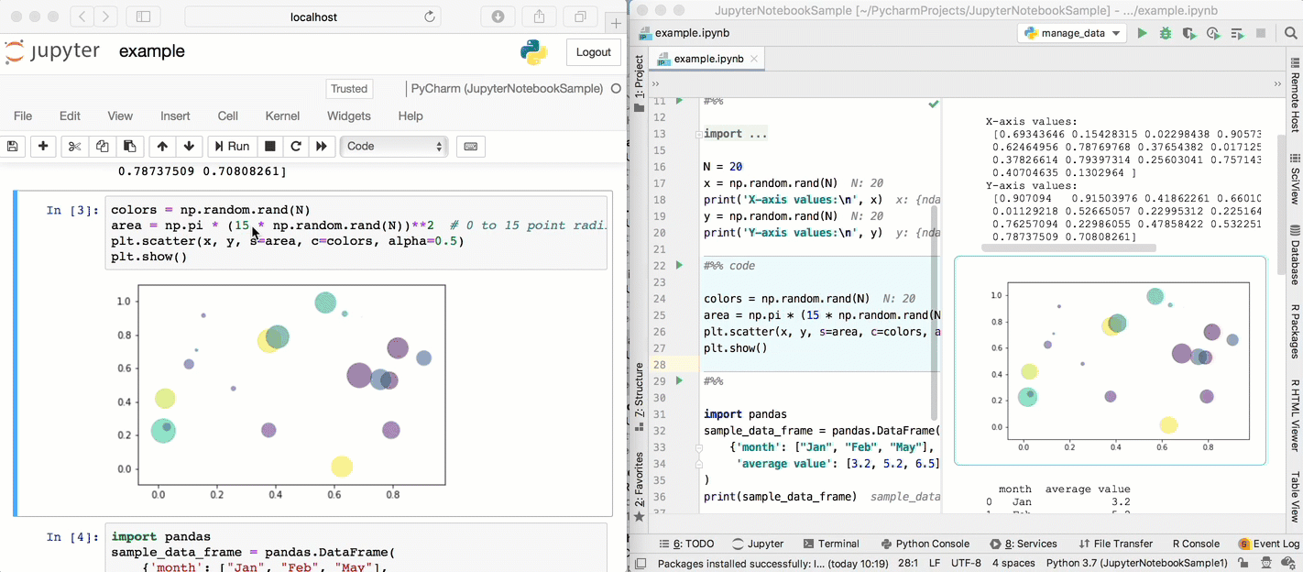
Task: Close the example.ipynb editor tab
Action: 754,59
